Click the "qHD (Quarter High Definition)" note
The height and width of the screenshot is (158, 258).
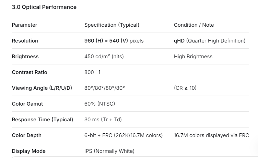[210, 41]
